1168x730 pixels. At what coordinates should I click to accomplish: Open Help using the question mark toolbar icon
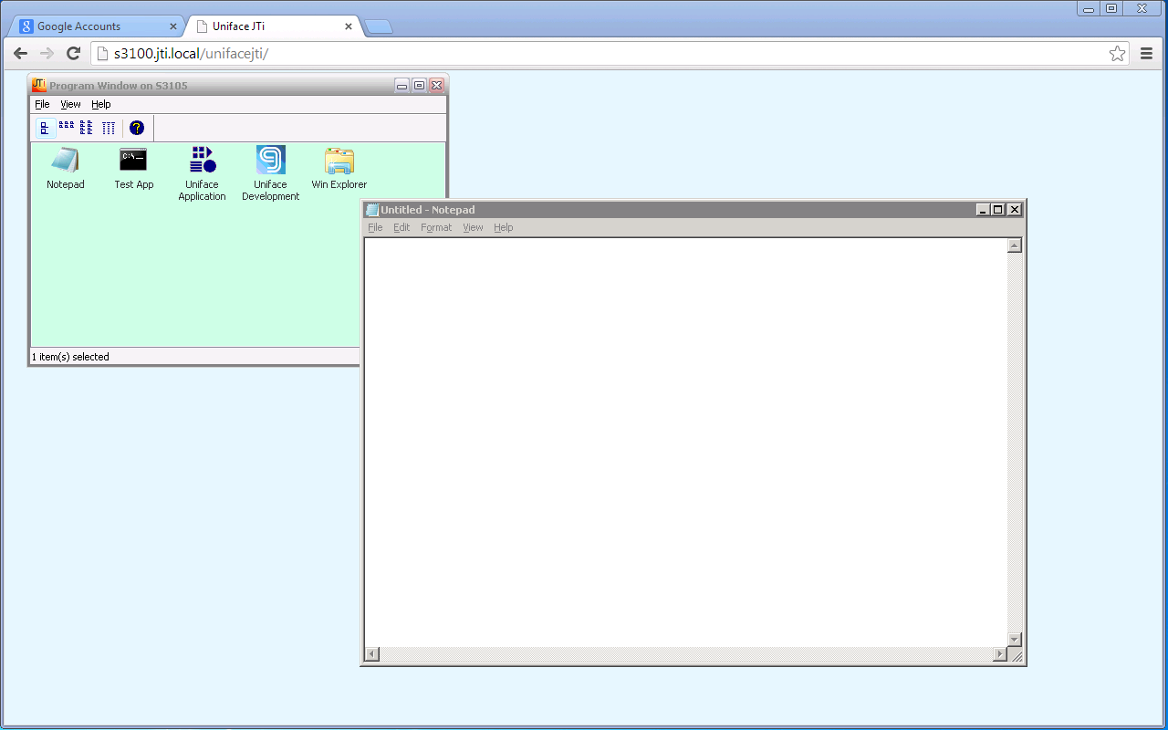[x=137, y=128]
